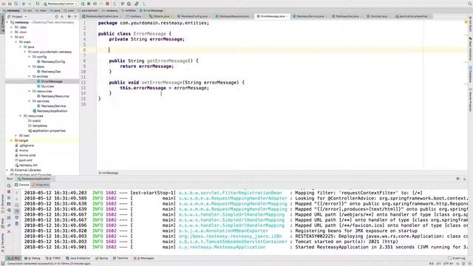Open the Run tool window button
Screen dimensions: 473x266
[x=13, y=258]
